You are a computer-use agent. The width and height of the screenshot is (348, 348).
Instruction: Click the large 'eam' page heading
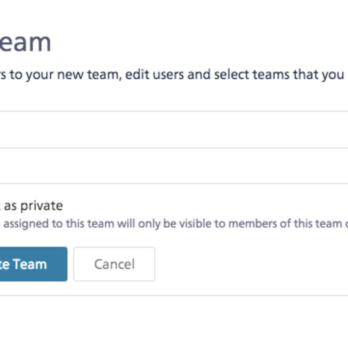pos(25,43)
